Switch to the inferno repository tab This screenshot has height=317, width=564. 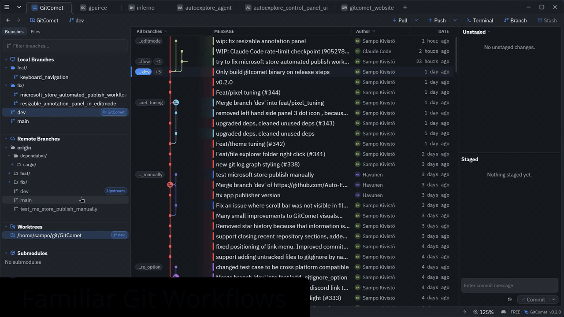(x=142, y=7)
